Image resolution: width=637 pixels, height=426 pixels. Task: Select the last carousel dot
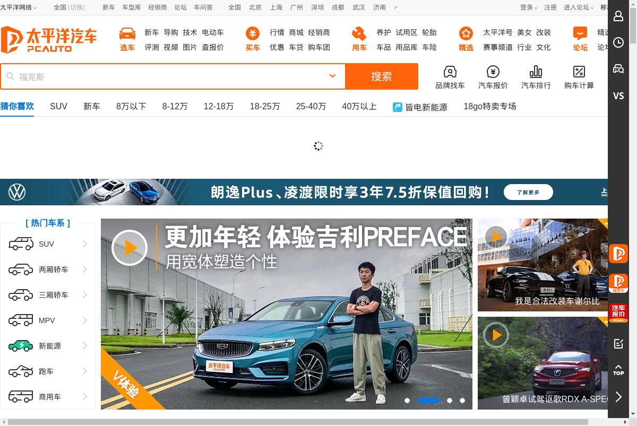[462, 401]
